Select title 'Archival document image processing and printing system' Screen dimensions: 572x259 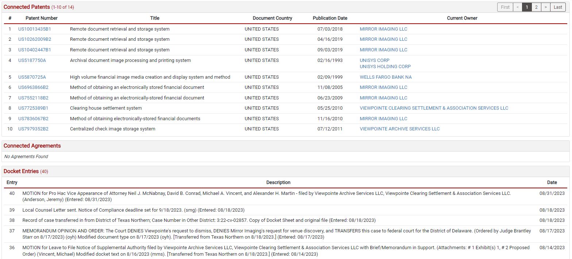[x=130, y=60]
